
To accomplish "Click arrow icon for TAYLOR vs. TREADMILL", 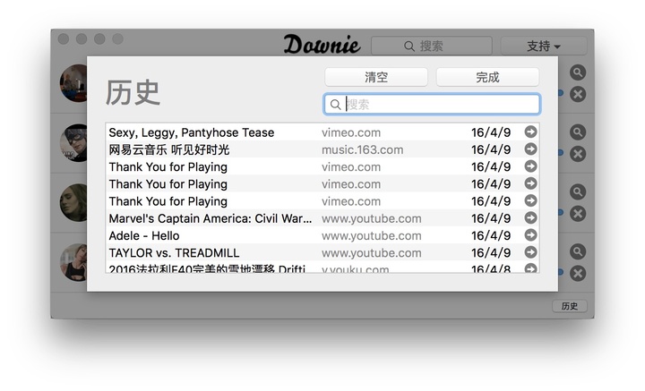I will pos(530,252).
